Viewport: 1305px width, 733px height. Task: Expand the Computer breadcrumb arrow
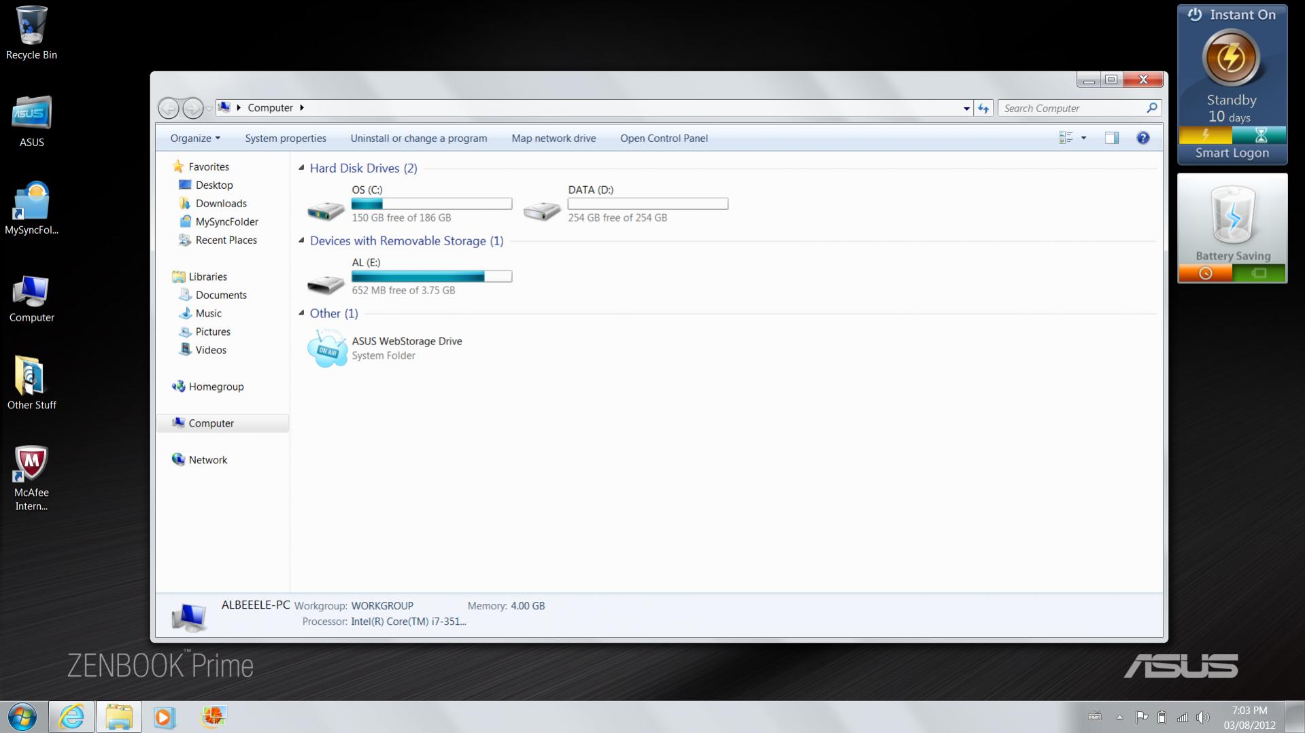302,107
